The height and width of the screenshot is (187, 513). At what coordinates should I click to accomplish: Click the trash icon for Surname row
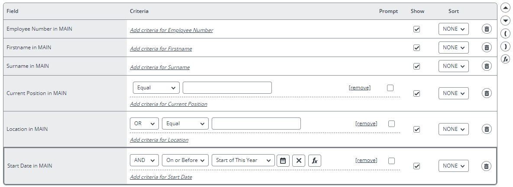point(487,66)
